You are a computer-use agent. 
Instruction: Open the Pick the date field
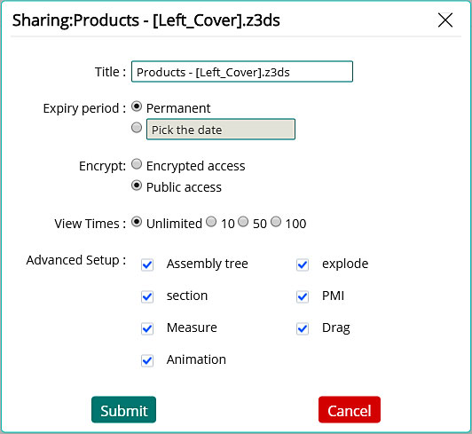221,130
